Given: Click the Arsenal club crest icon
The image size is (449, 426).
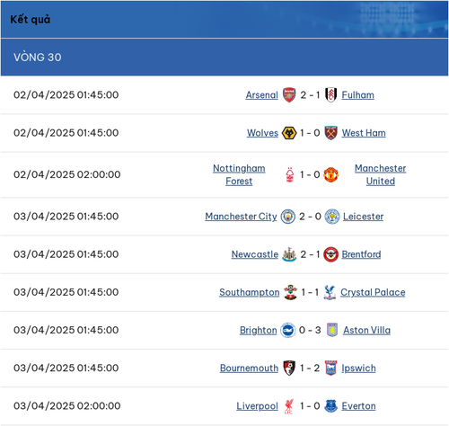Looking at the screenshot, I should tap(289, 95).
